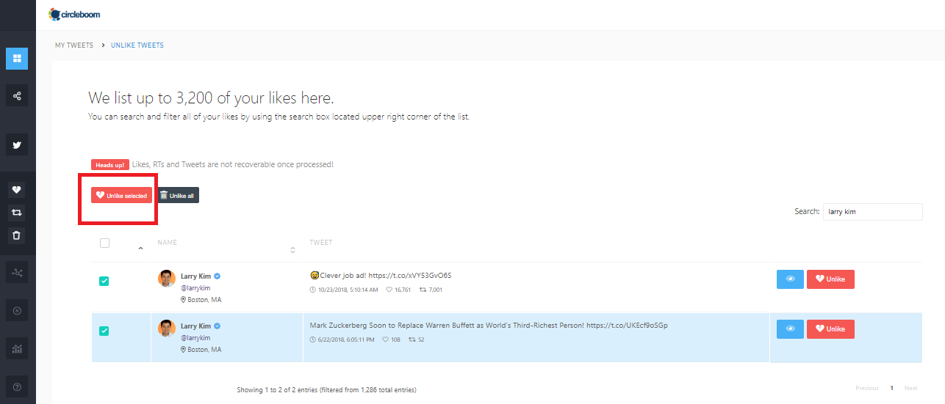Click @larrykim handle in second row
This screenshot has height=404, width=945.
[195, 338]
